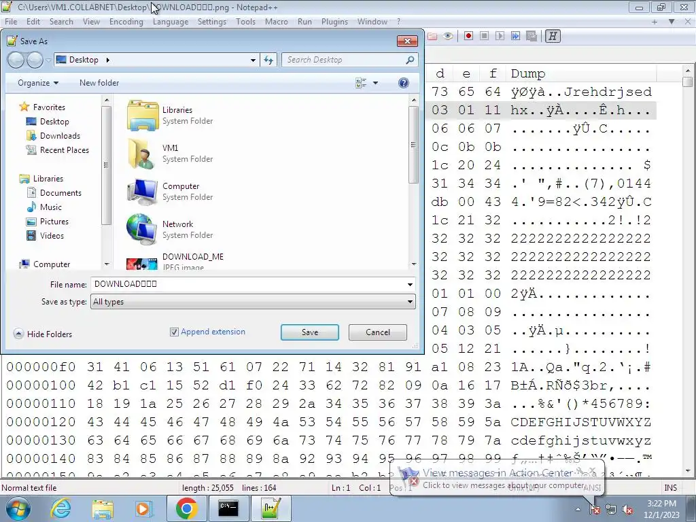
Task: Open the Settings menu
Action: pyautogui.click(x=212, y=21)
